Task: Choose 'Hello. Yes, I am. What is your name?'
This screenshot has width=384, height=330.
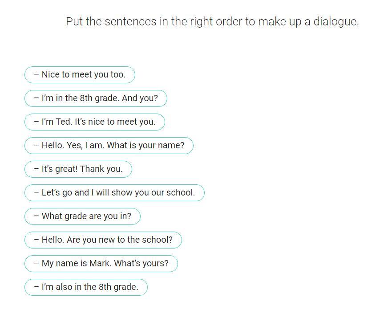Action: click(109, 146)
